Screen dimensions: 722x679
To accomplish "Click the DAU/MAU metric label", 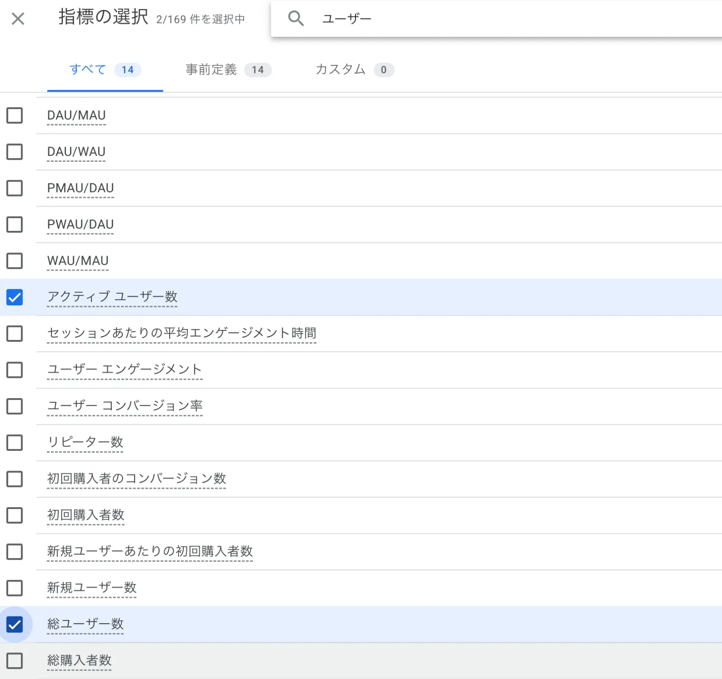I will pyautogui.click(x=76, y=115).
